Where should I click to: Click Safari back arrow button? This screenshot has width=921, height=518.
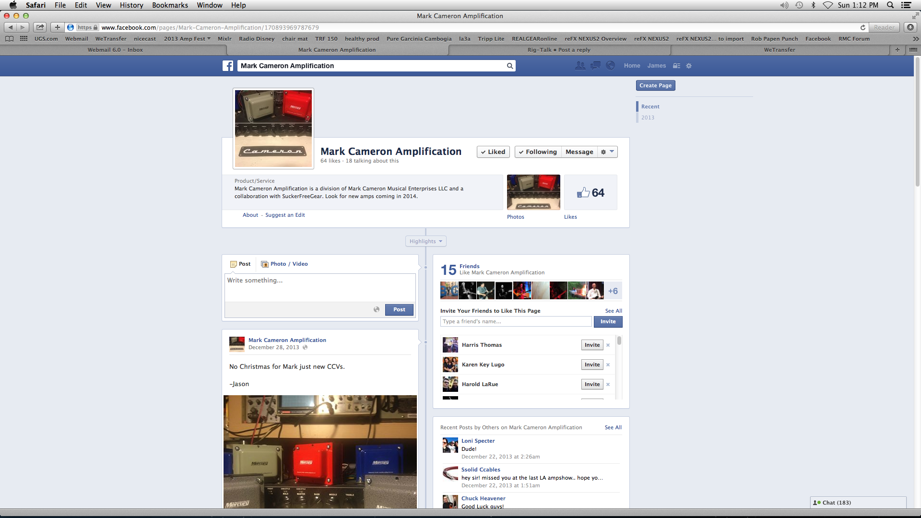point(11,27)
